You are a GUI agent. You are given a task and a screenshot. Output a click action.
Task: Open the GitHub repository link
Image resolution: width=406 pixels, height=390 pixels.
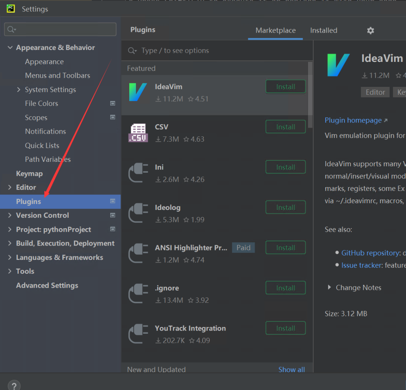(371, 253)
